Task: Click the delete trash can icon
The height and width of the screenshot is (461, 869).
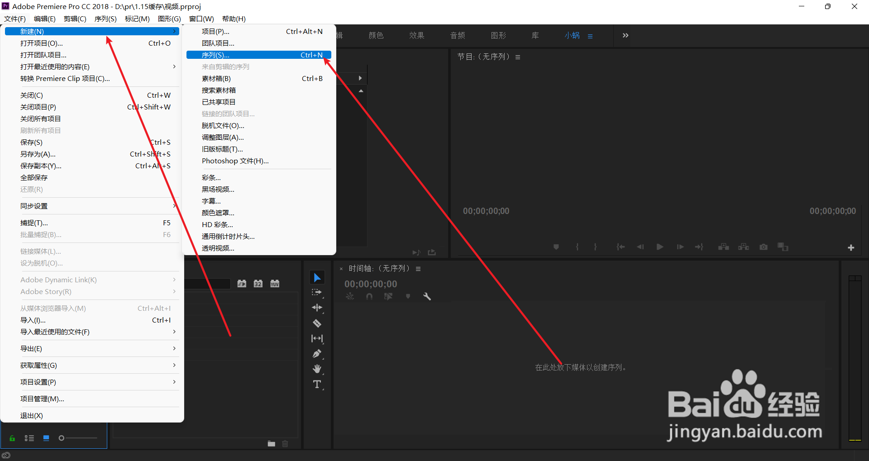Action: pyautogui.click(x=285, y=443)
